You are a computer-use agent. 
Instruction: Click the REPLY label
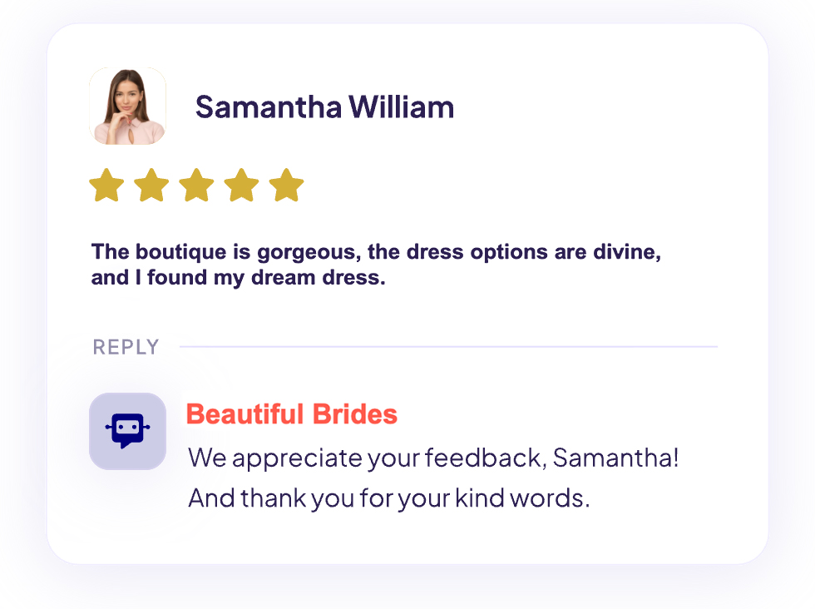click(x=126, y=347)
